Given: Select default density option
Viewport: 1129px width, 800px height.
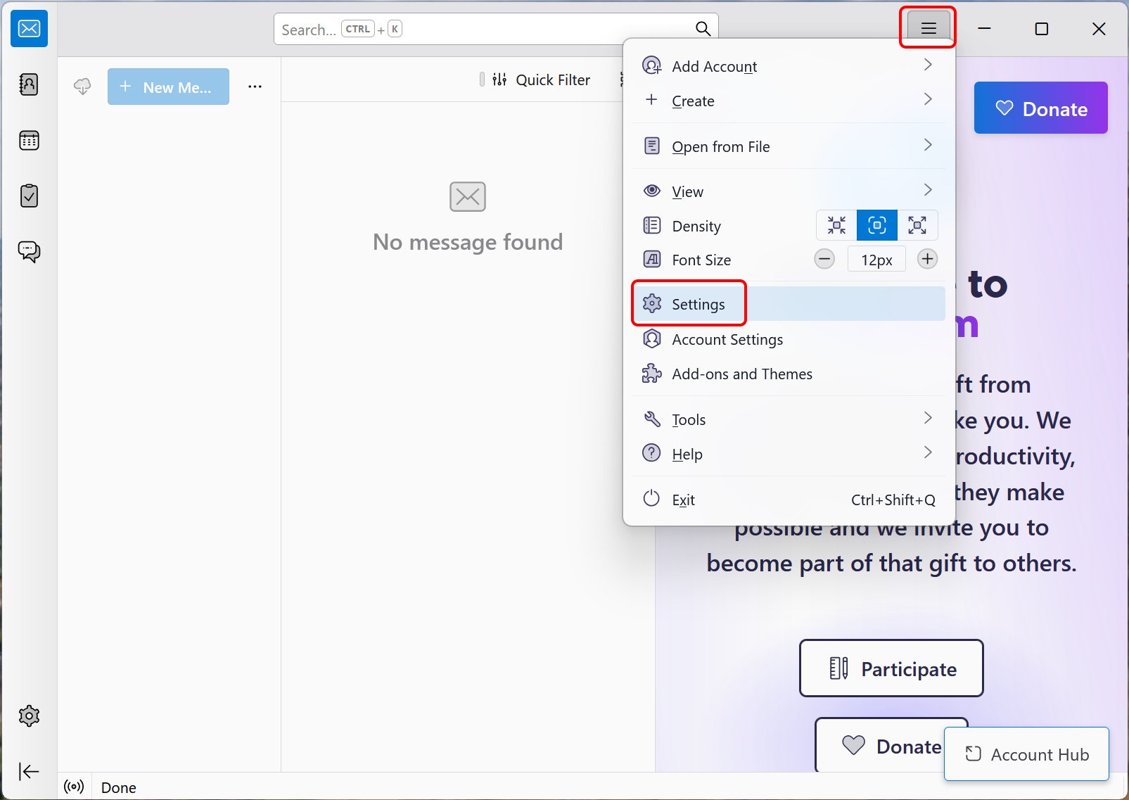Looking at the screenshot, I should tap(876, 225).
